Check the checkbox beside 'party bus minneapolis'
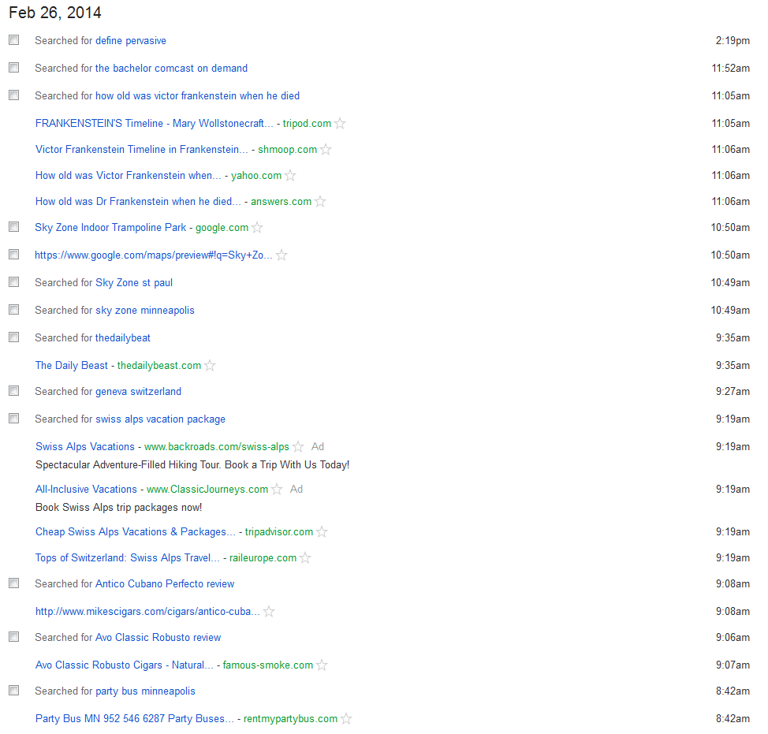Image resolution: width=768 pixels, height=734 pixels. click(x=13, y=690)
